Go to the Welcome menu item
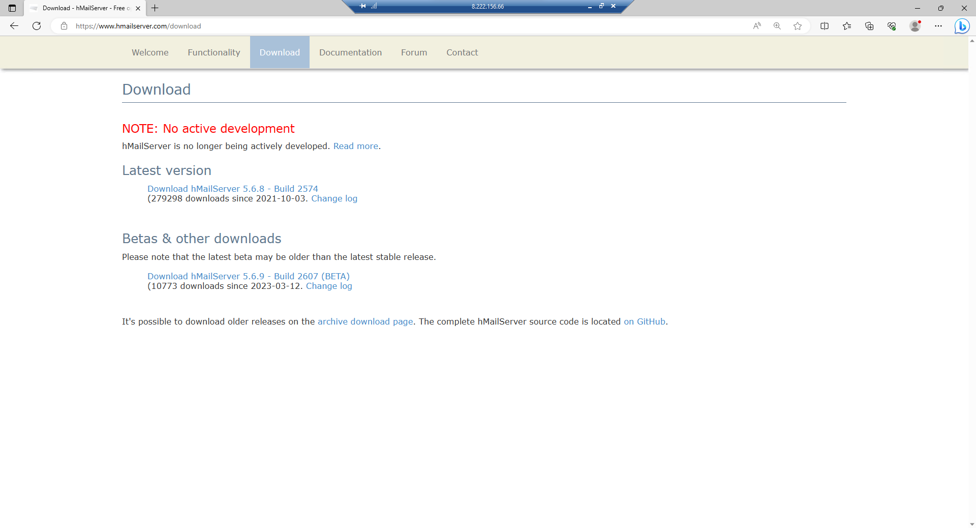 pyautogui.click(x=150, y=52)
